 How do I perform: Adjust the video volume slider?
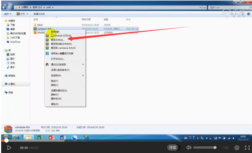pos(205,147)
